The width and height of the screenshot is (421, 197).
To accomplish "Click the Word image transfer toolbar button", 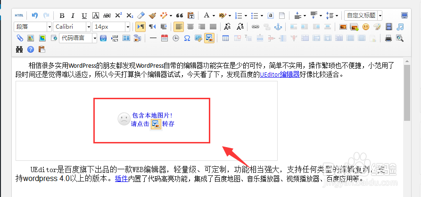I will [x=209, y=38].
